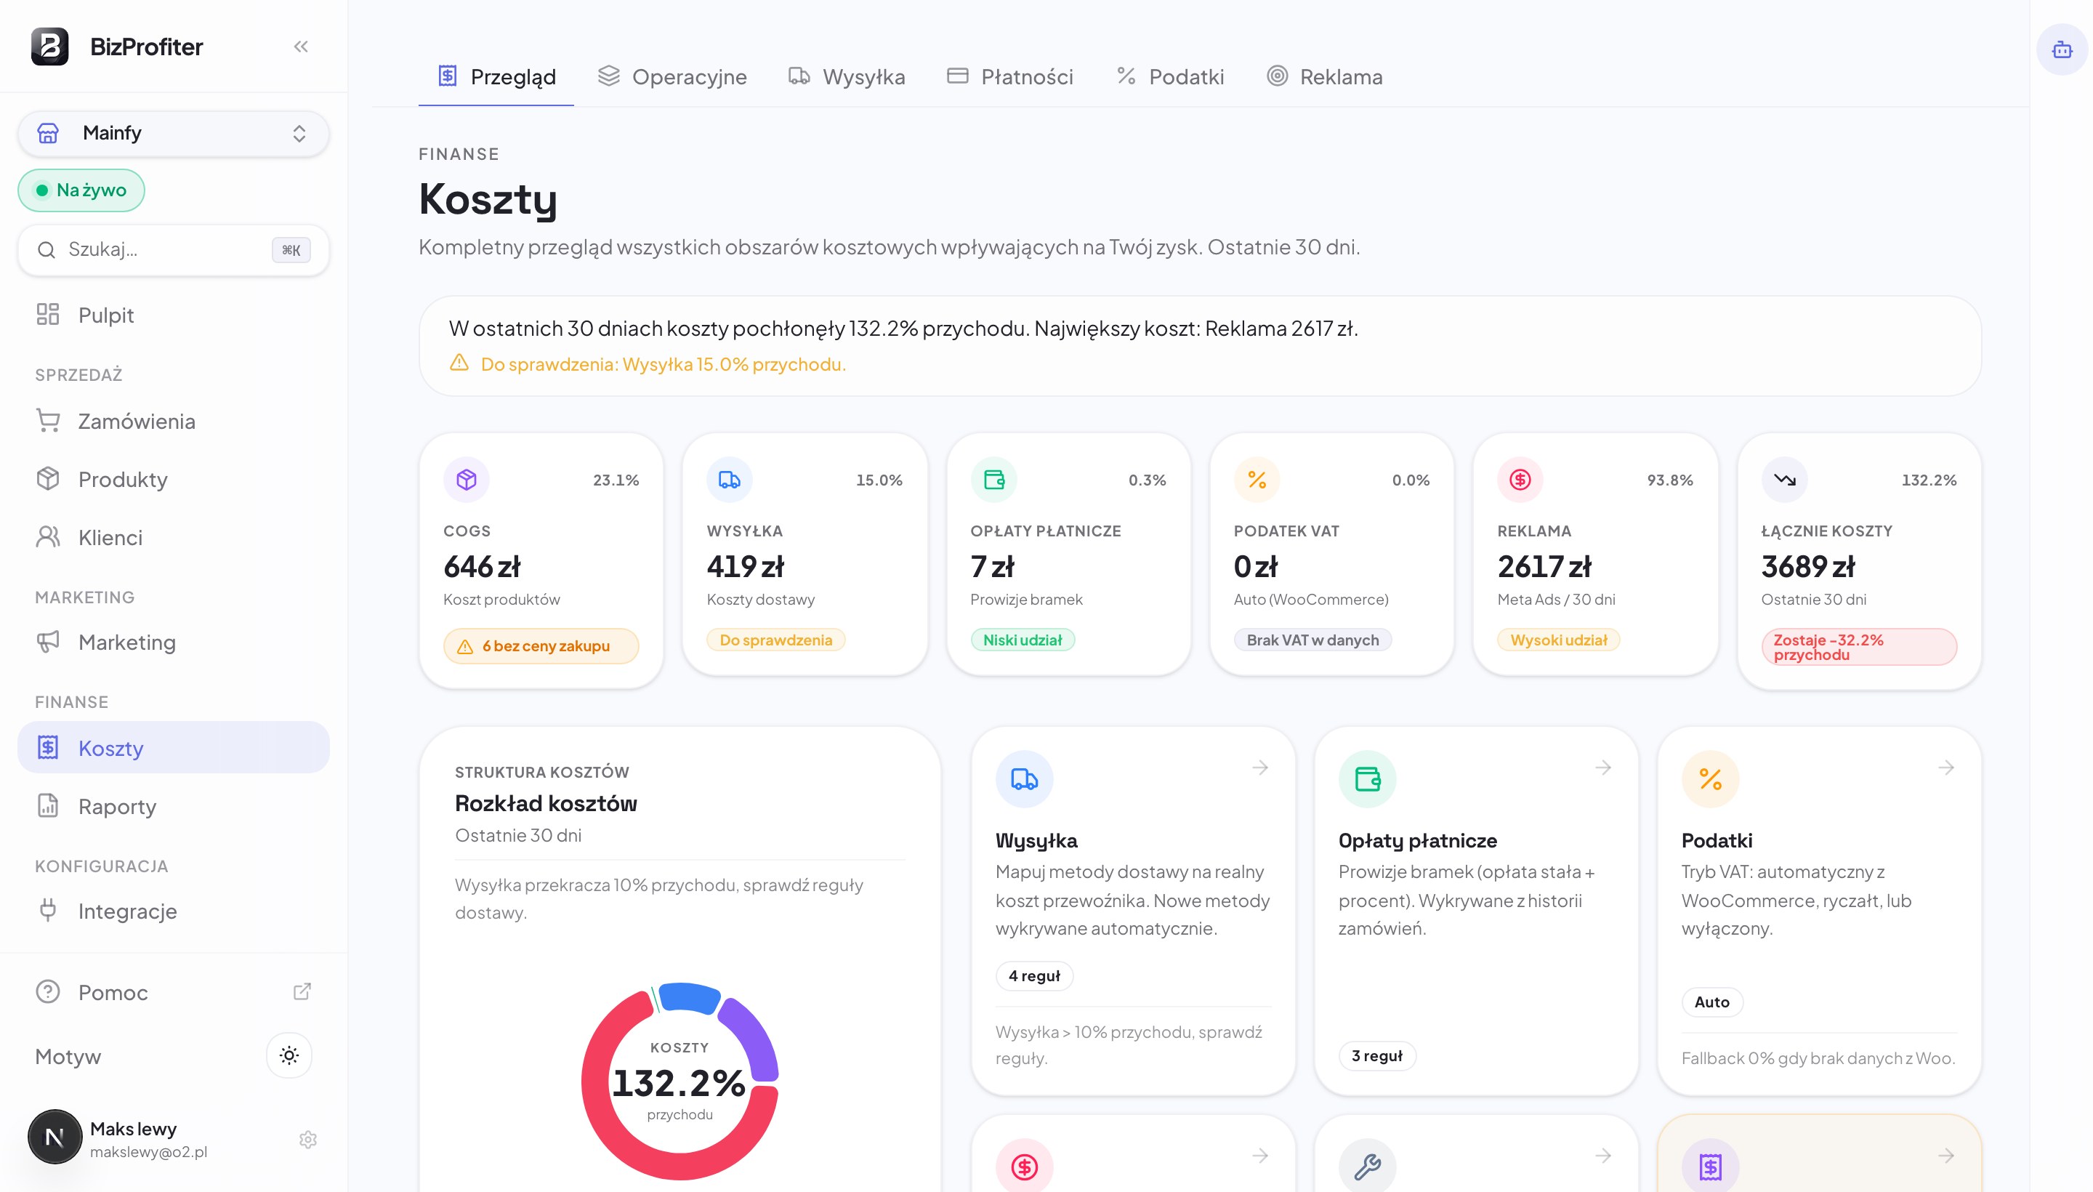2093x1192 pixels.
Task: Click the 'Do sprawdzenia' badge on Wysyłka card
Action: 776,640
